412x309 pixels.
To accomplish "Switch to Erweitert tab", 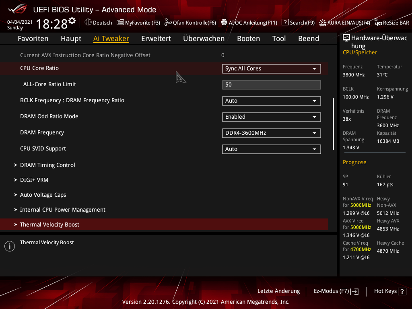I will (156, 39).
